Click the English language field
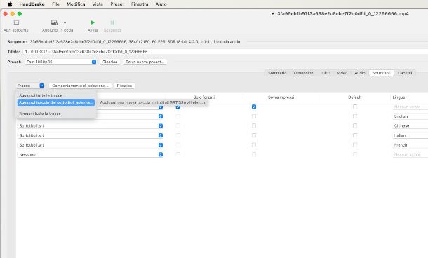This screenshot has width=428, height=258. pyautogui.click(x=410, y=116)
